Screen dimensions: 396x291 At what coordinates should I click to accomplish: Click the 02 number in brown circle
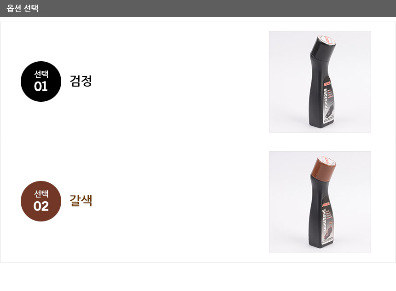click(x=41, y=206)
